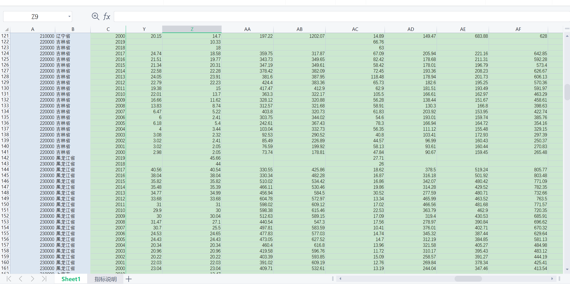Click horizontal scrollbar left arrow
The height and width of the screenshot is (284, 570).
(340, 278)
